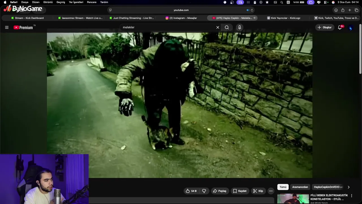Switch to lawsonmsc Stream tab

pos(80,18)
